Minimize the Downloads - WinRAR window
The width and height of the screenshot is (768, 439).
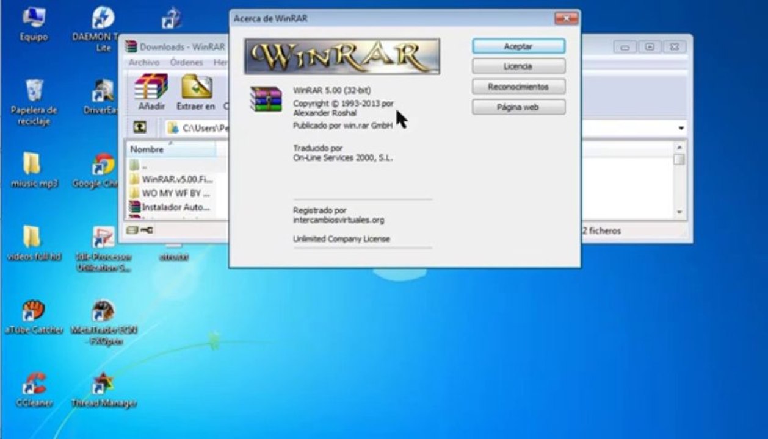(x=625, y=47)
